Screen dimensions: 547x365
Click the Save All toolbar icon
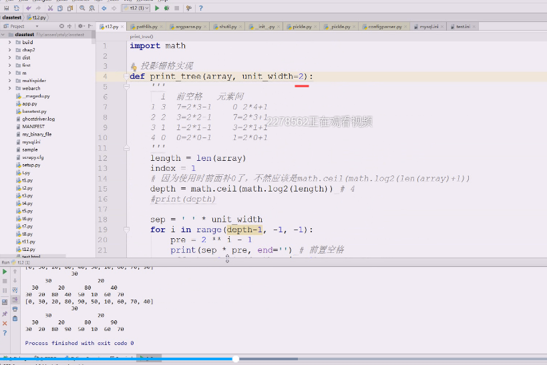6,8
